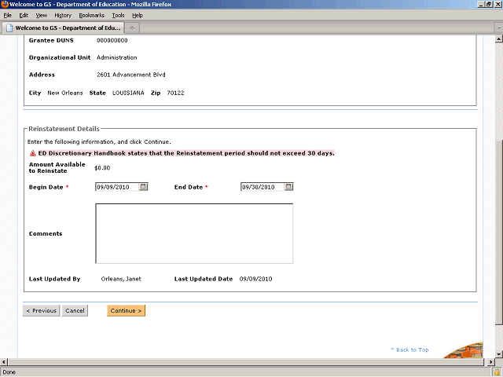
Task: Click the vertical scrollbar thumb
Action: (498, 232)
